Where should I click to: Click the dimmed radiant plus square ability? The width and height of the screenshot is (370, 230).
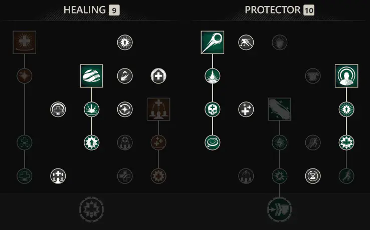tap(25, 42)
